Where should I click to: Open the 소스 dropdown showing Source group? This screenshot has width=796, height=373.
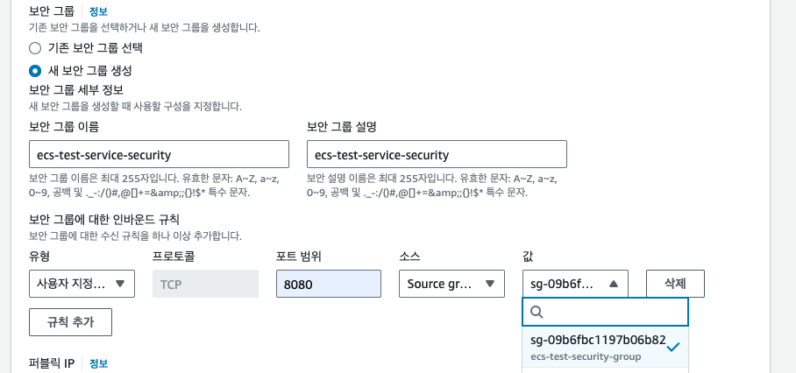451,284
